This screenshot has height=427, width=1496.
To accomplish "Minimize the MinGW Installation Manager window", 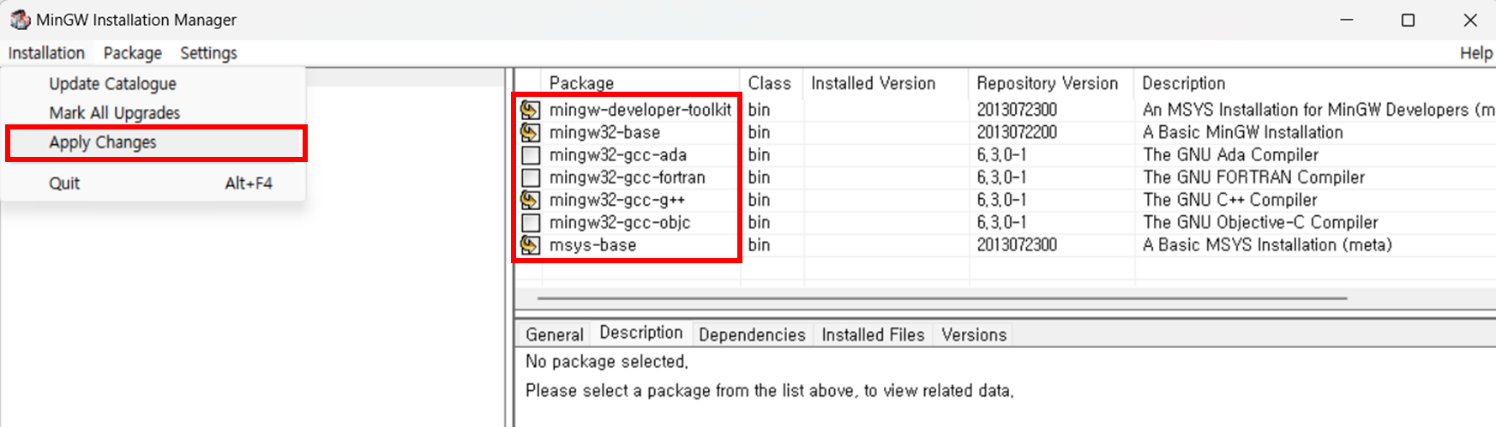I will (1347, 20).
